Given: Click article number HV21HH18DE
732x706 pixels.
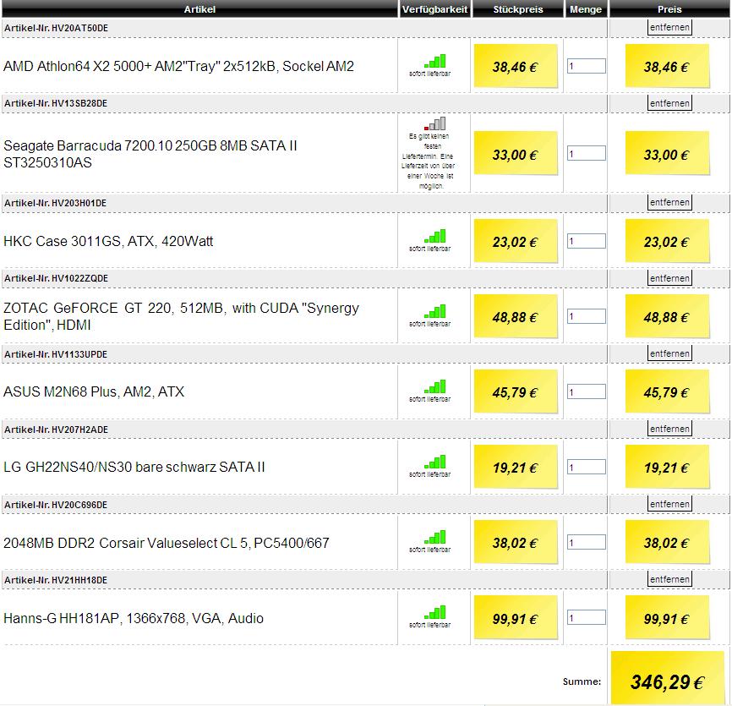Looking at the screenshot, I should pyautogui.click(x=79, y=580).
